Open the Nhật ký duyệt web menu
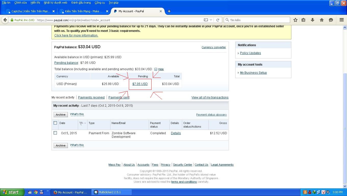 pyautogui.click(x=55, y=3)
